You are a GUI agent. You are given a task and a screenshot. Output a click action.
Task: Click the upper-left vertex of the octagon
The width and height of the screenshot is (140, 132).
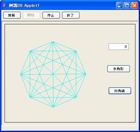(30, 51)
